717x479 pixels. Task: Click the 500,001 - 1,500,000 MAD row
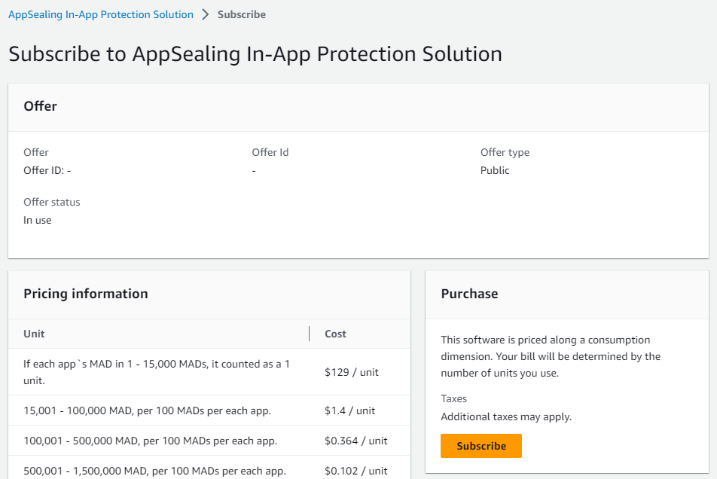pyautogui.click(x=209, y=468)
